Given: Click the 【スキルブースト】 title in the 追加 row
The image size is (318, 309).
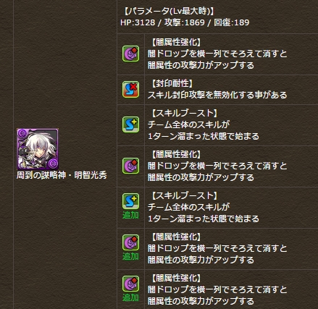Looking at the screenshot, I should tap(184, 195).
